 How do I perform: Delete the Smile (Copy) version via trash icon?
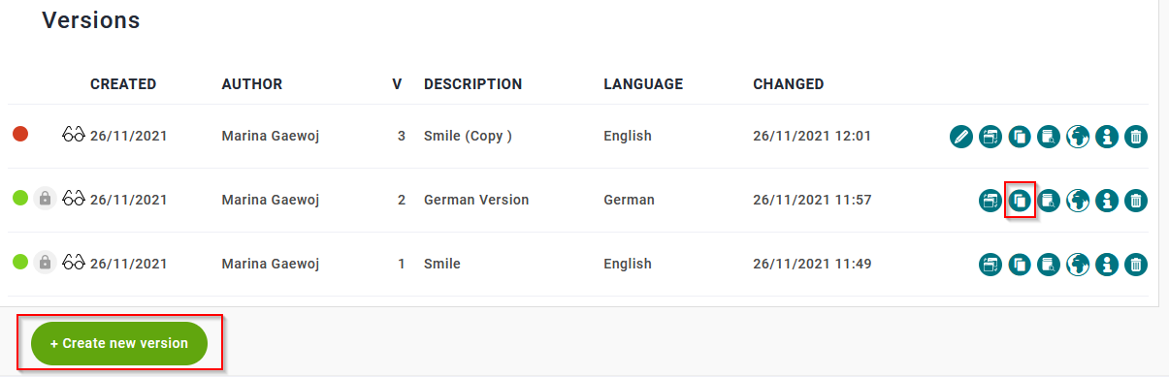1136,137
